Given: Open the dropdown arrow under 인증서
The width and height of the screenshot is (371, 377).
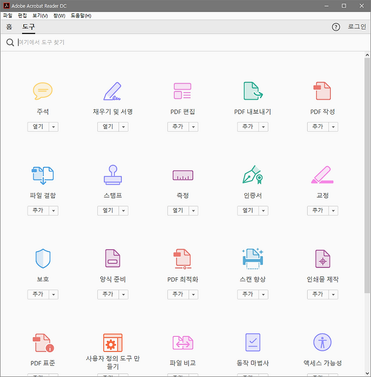Looking at the screenshot, I should click(263, 210).
